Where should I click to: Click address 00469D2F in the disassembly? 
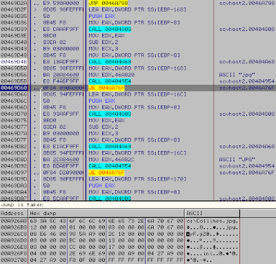pyautogui.click(x=14, y=10)
